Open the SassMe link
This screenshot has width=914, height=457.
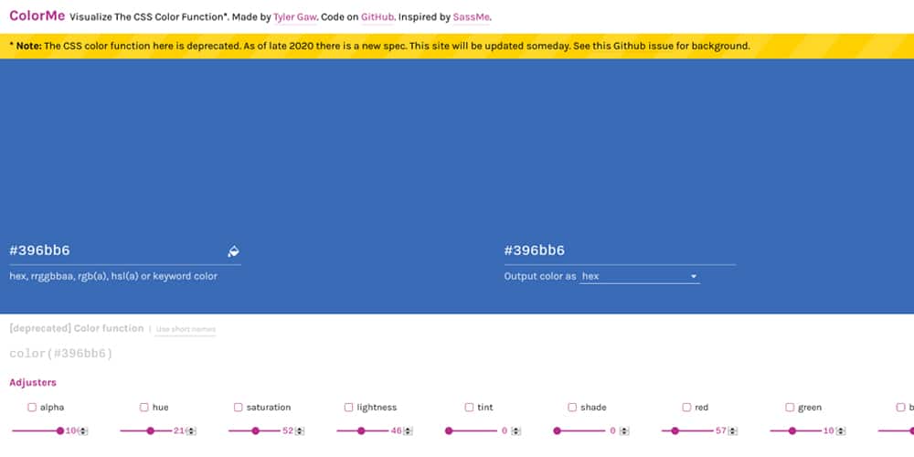[471, 17]
